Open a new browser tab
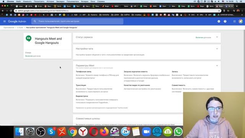 point(237,6)
